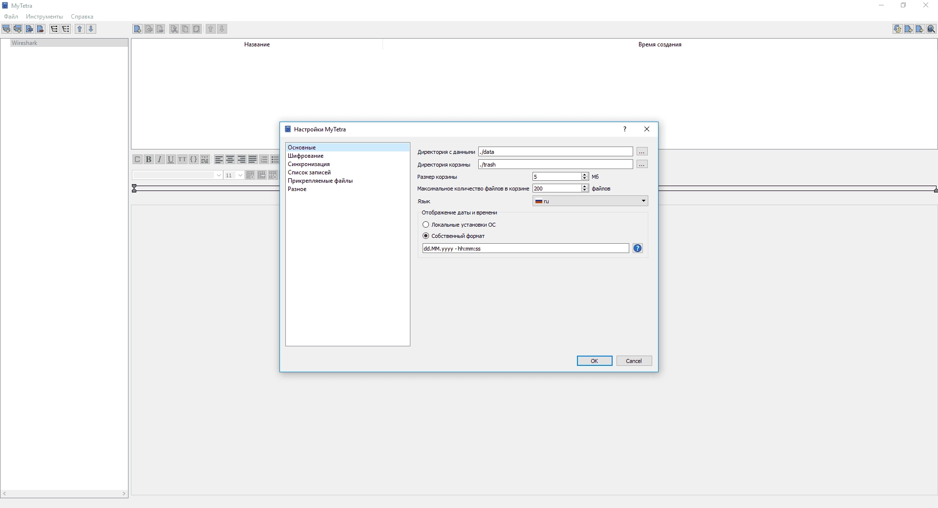This screenshot has width=938, height=508.
Task: Confirm settings with OK button
Action: pyautogui.click(x=595, y=360)
